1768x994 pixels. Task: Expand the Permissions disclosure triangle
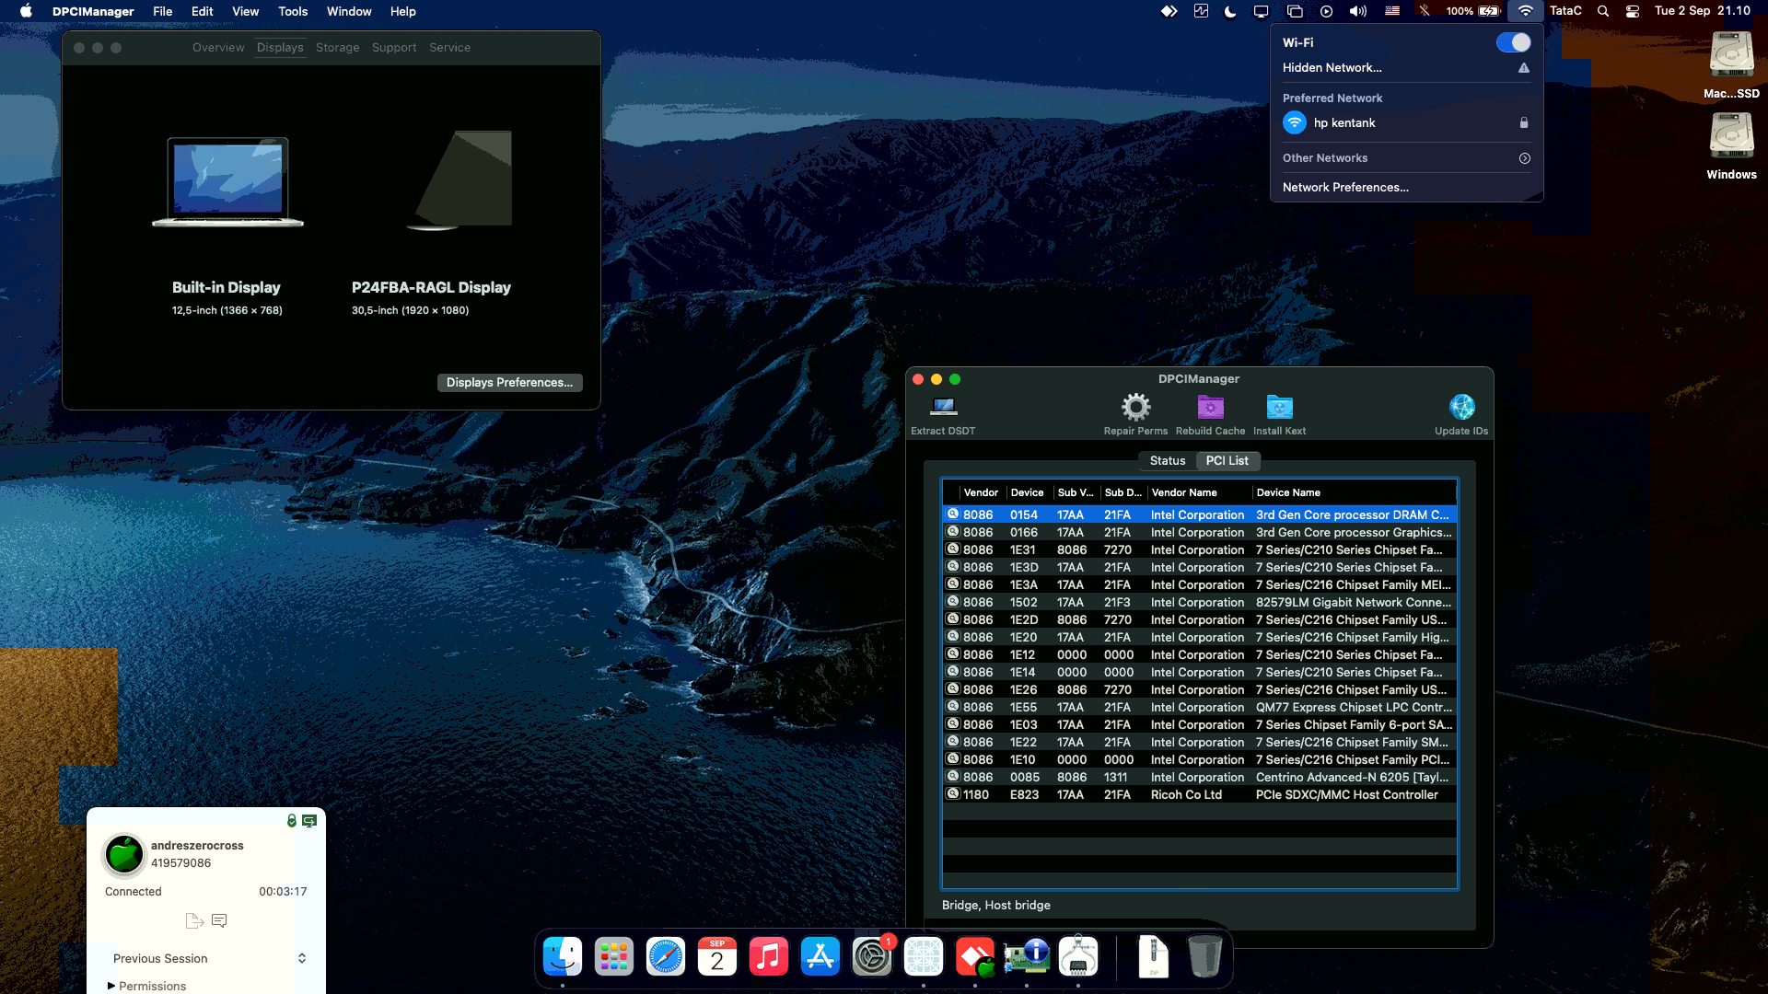pyautogui.click(x=111, y=986)
